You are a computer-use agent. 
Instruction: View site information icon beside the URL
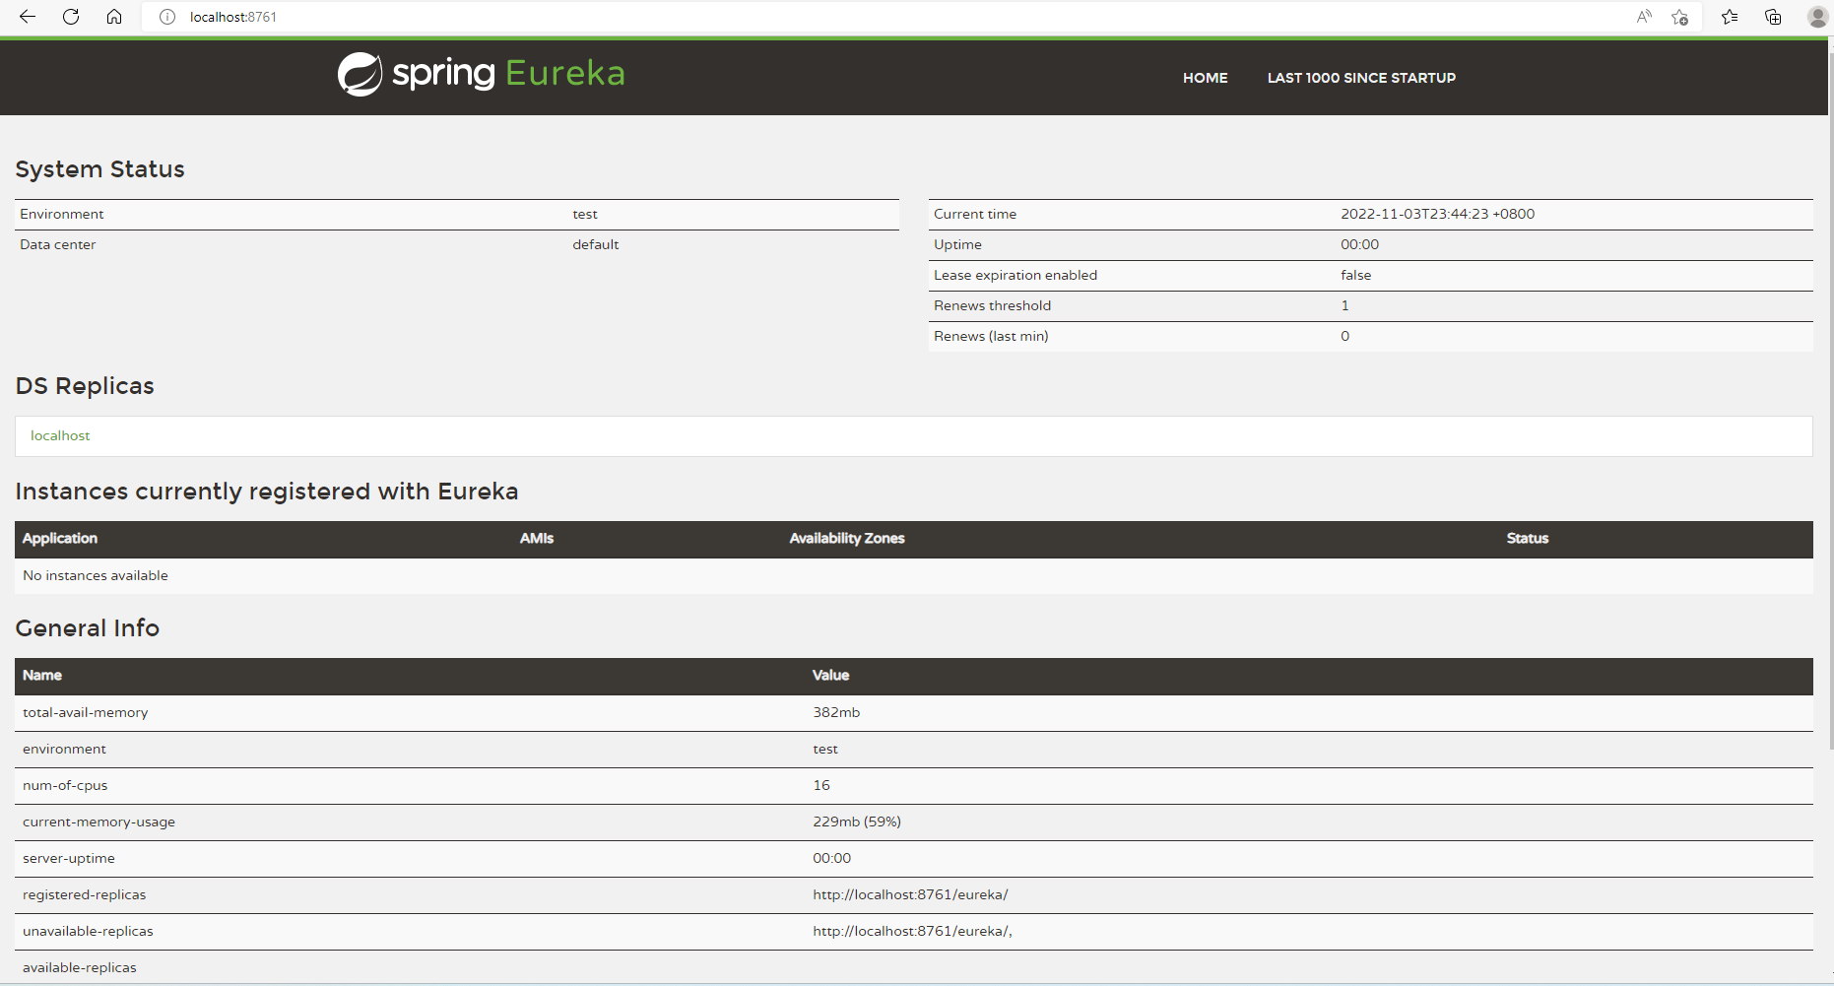(167, 17)
